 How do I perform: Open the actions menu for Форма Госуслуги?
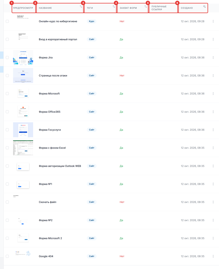click(x=213, y=130)
